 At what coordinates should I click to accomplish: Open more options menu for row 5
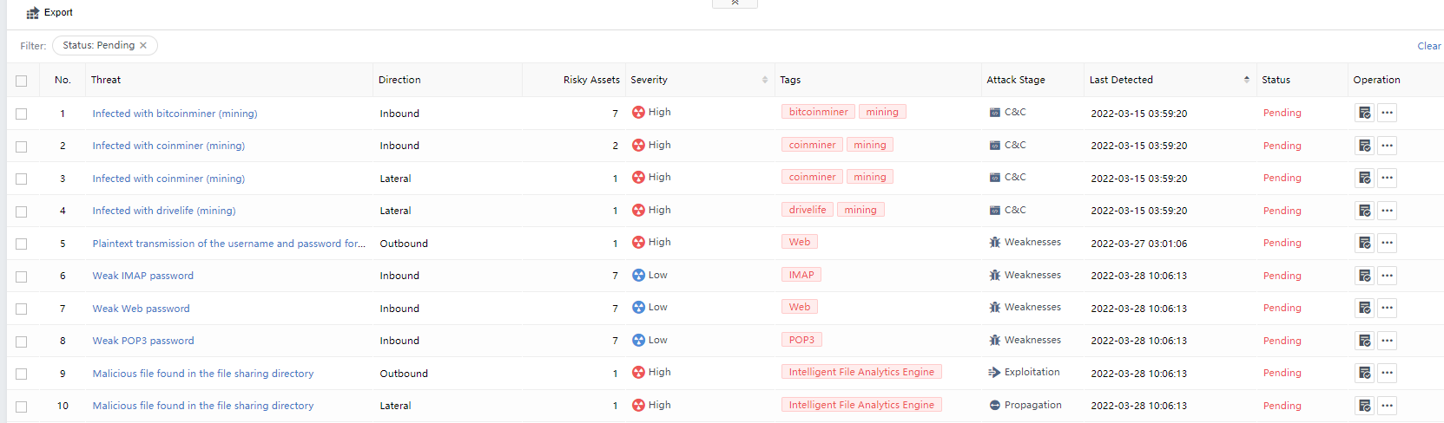(x=1387, y=243)
